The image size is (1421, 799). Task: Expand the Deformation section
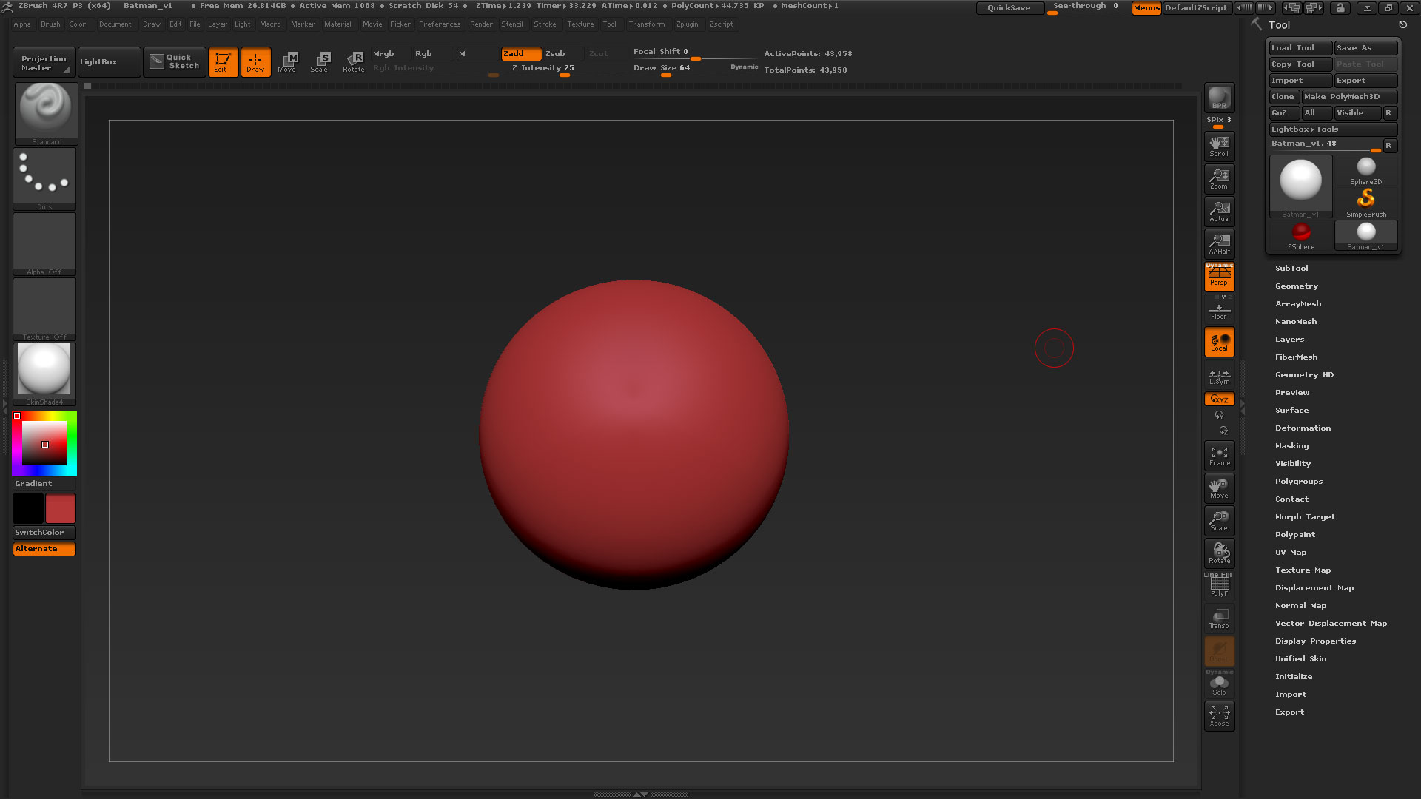[x=1303, y=428]
